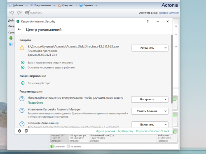
Task: Click the green recycle icon in Acronis sidebar
Action: click(x=11, y=38)
